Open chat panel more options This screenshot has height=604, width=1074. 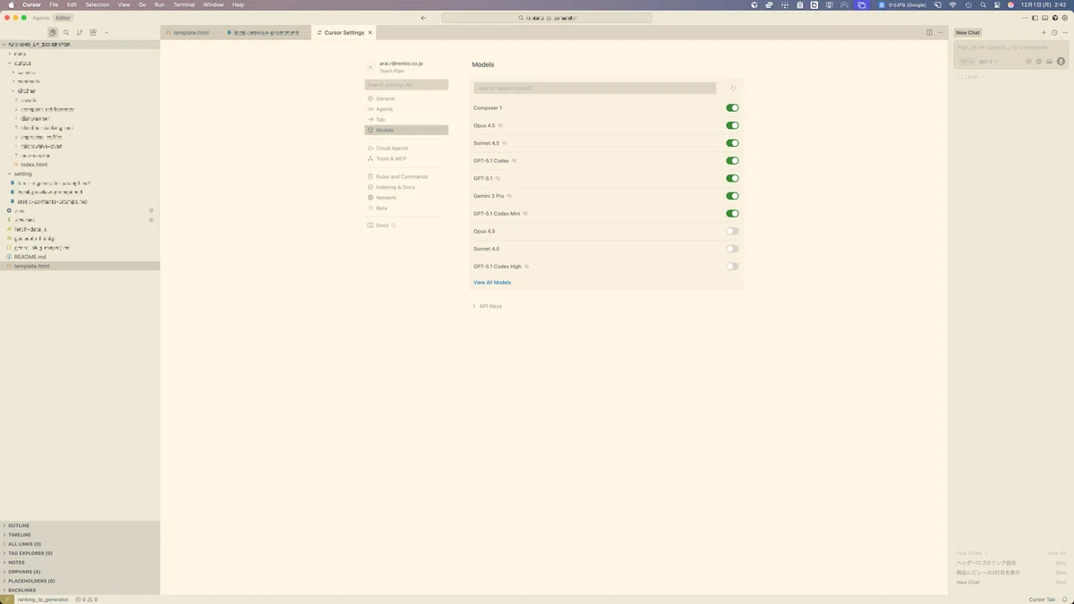point(1065,32)
